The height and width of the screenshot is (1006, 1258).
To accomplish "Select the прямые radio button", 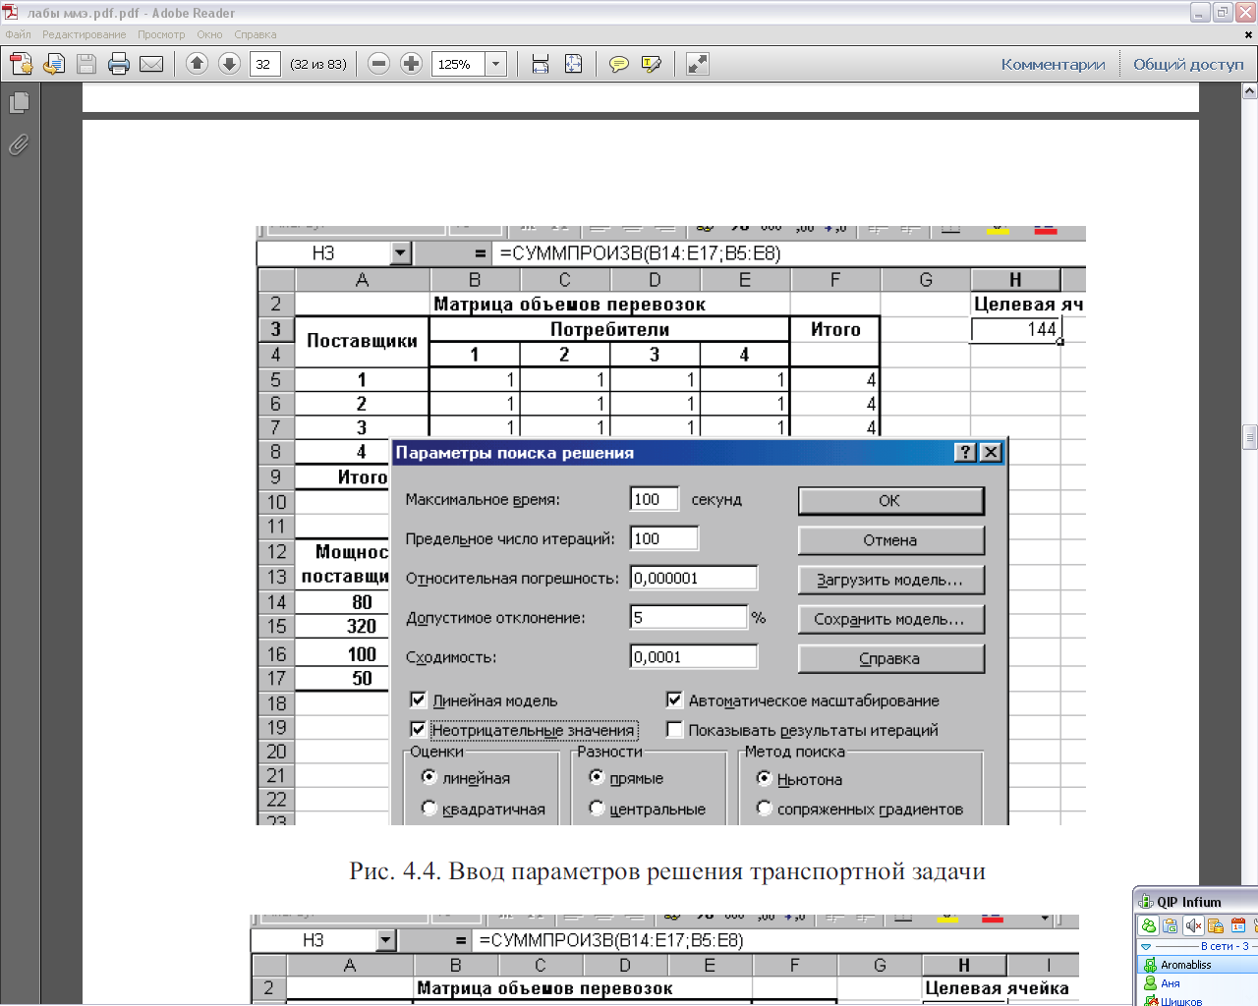I will pos(597,777).
